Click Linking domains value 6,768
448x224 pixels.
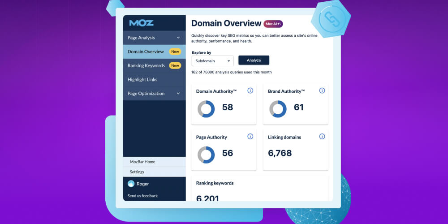(x=280, y=153)
